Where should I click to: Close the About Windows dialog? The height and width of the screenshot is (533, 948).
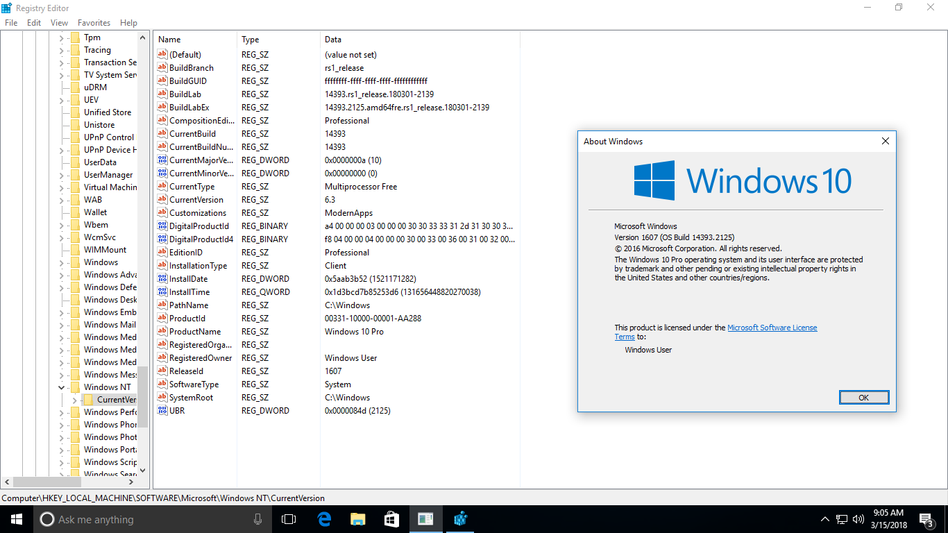pos(885,141)
